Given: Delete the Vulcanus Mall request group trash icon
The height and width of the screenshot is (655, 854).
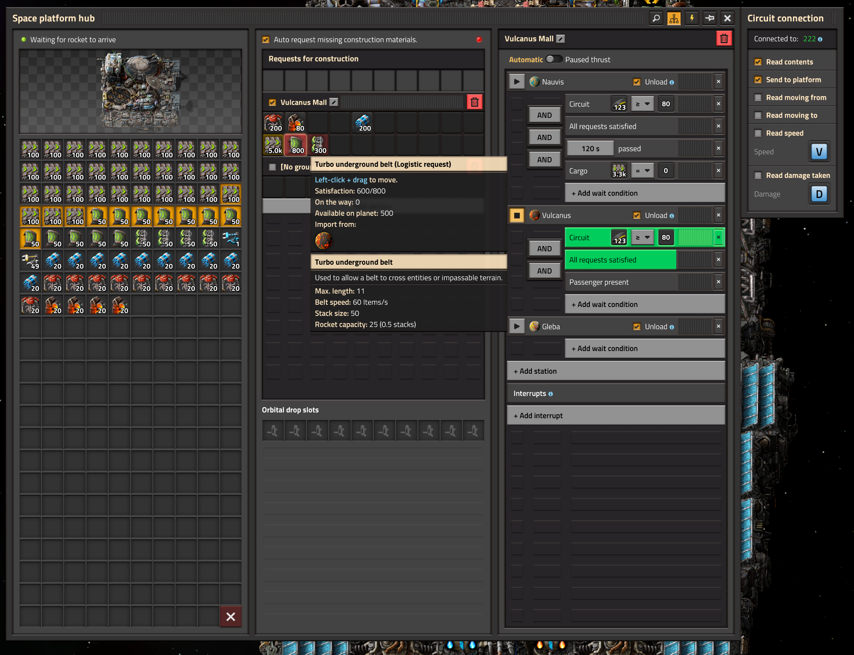Looking at the screenshot, I should click(x=474, y=102).
